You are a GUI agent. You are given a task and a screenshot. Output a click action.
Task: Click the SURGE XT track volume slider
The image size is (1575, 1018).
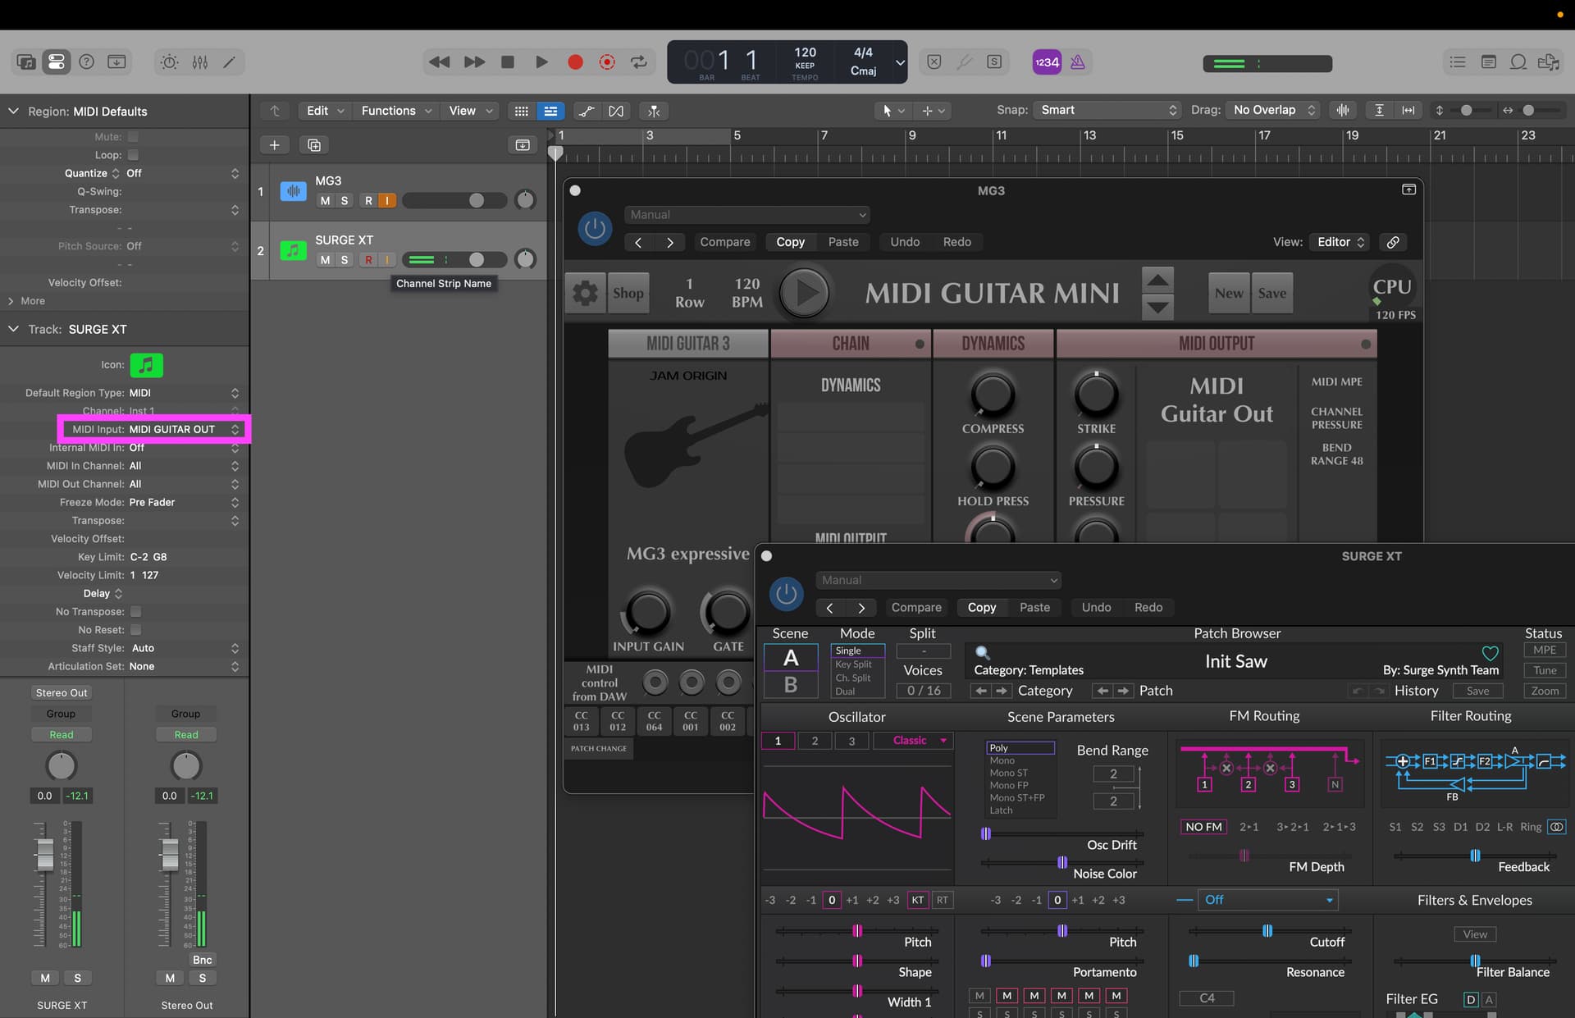coord(477,260)
